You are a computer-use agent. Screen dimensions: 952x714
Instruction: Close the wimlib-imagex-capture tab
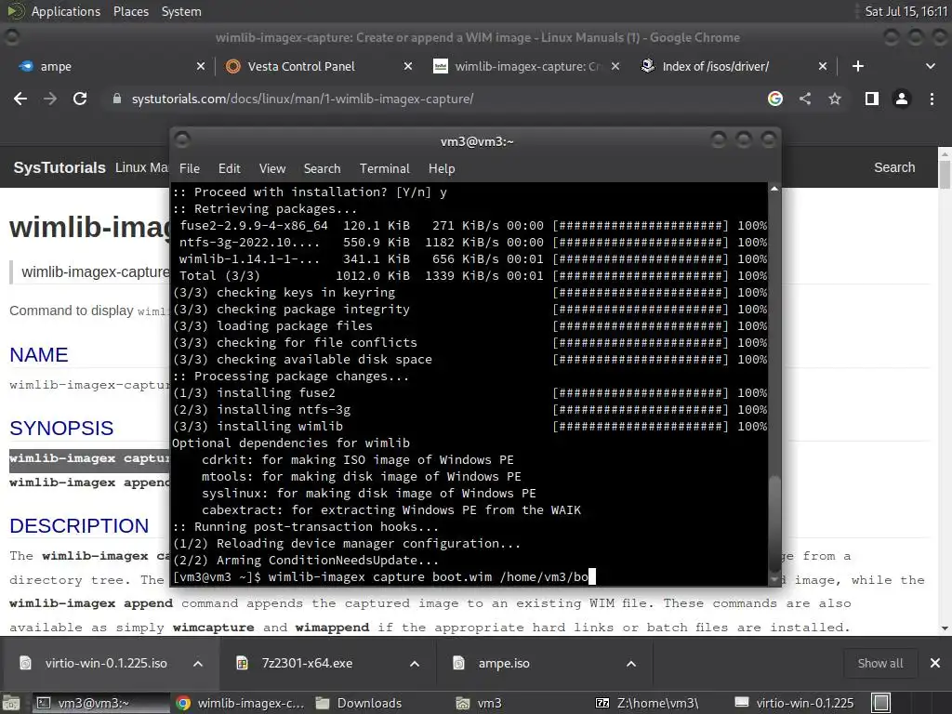615,66
